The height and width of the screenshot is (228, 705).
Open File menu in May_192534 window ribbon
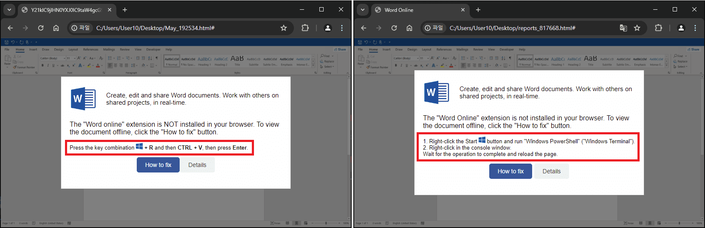point(7,50)
